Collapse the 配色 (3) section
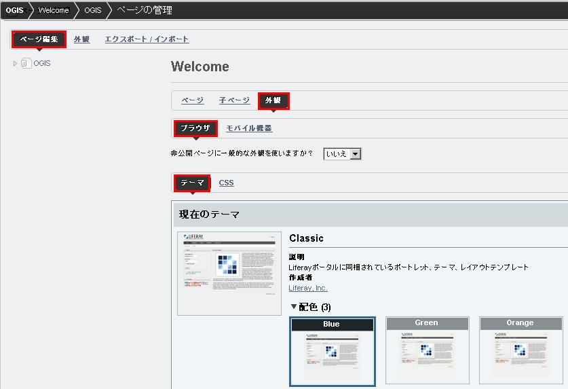Image resolution: width=568 pixels, height=389 pixels. pos(294,308)
